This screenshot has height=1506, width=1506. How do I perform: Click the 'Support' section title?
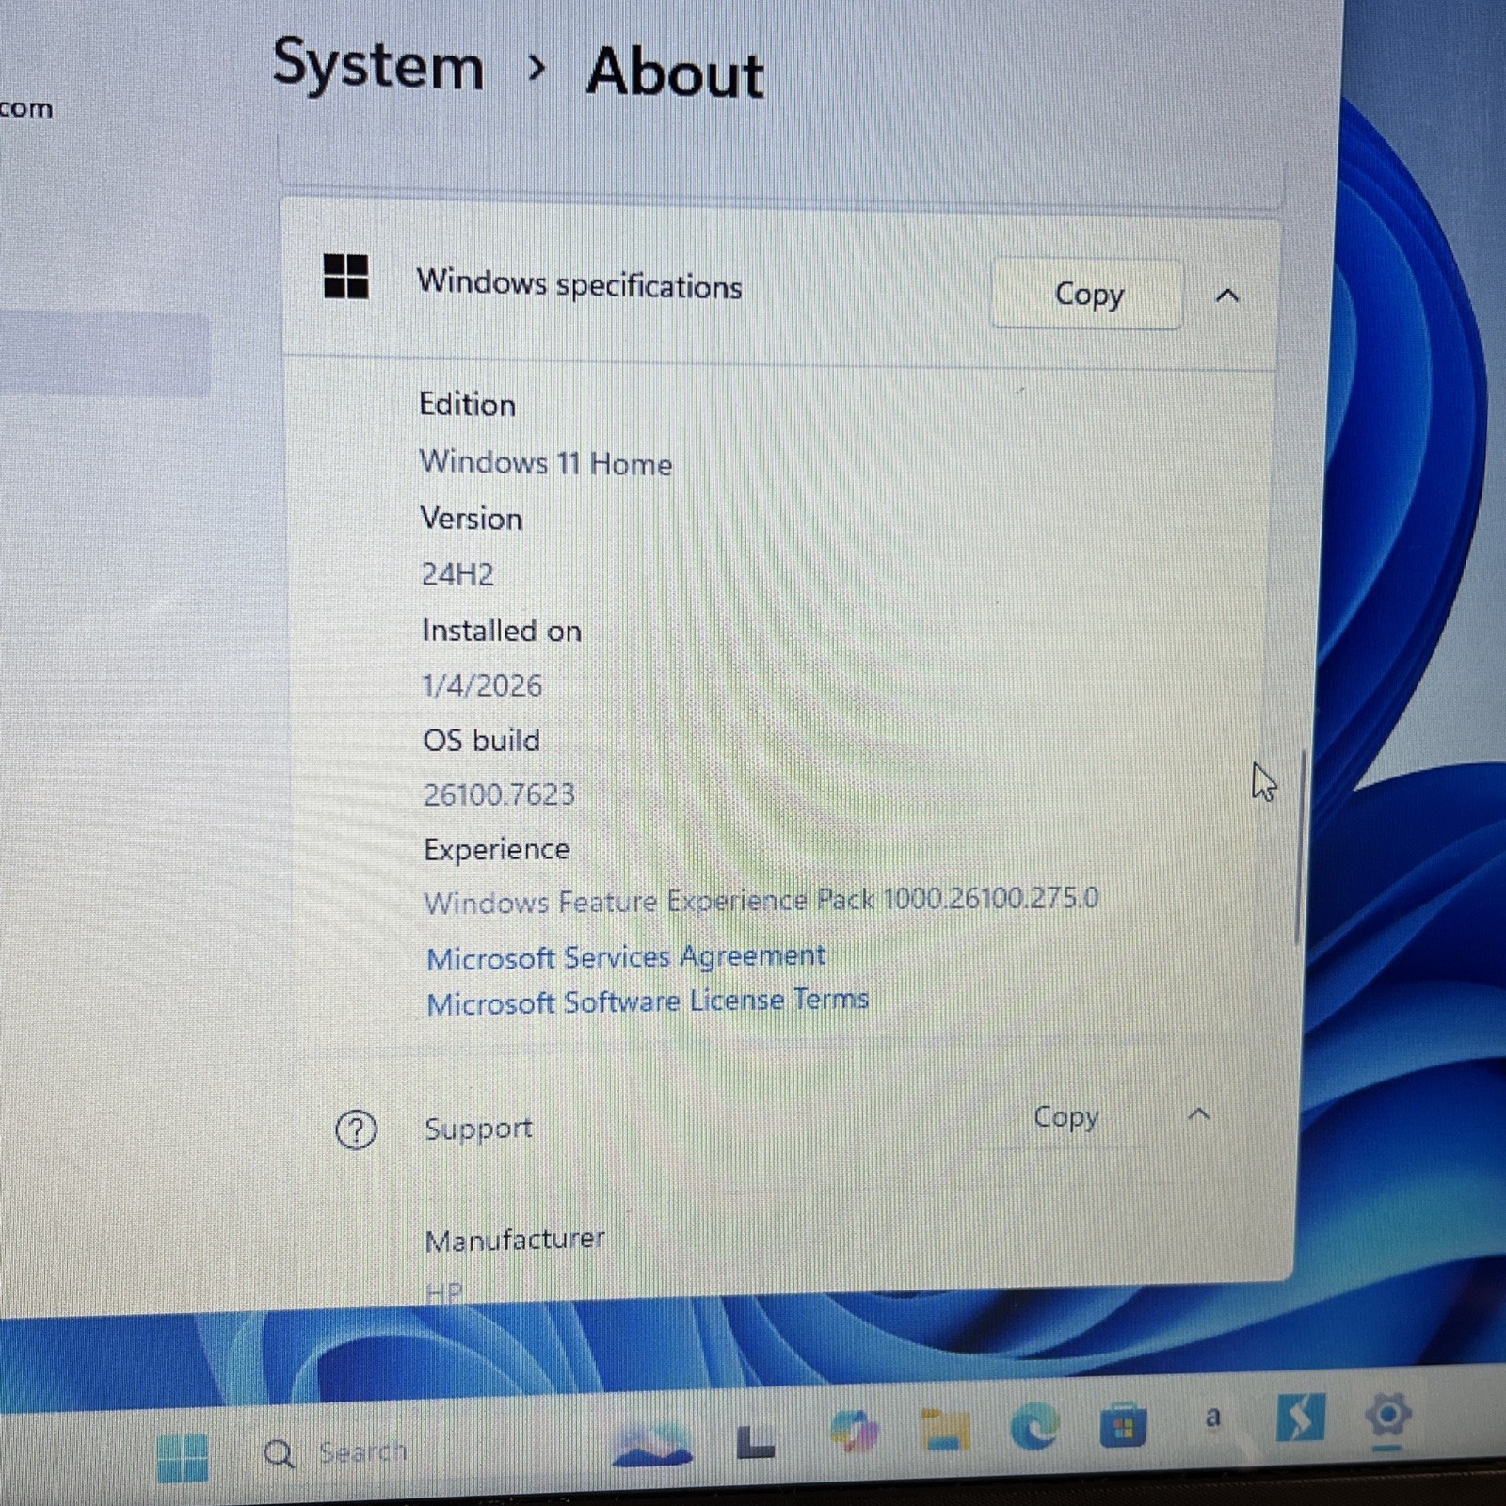(x=478, y=1128)
